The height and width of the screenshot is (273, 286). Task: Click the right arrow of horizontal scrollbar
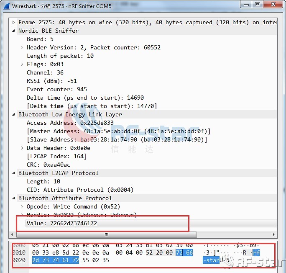pos(273,235)
